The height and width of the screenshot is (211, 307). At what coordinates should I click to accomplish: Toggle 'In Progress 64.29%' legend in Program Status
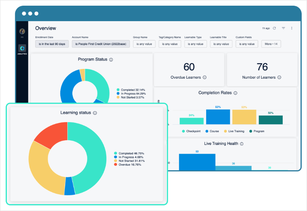coord(131,93)
